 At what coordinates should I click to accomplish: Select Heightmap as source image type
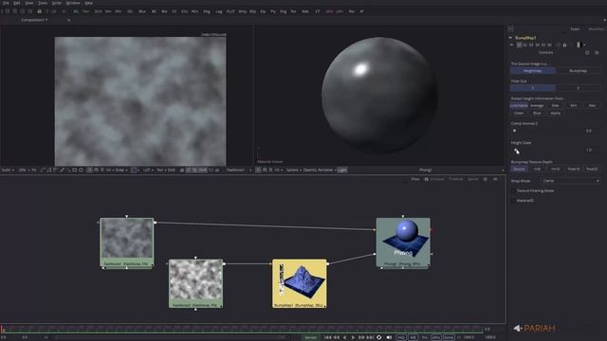[x=533, y=71]
